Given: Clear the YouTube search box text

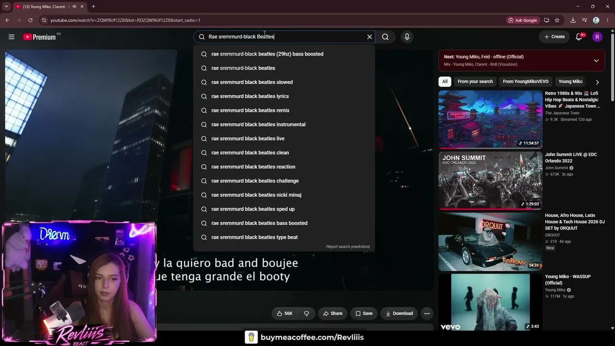Looking at the screenshot, I should pyautogui.click(x=369, y=37).
